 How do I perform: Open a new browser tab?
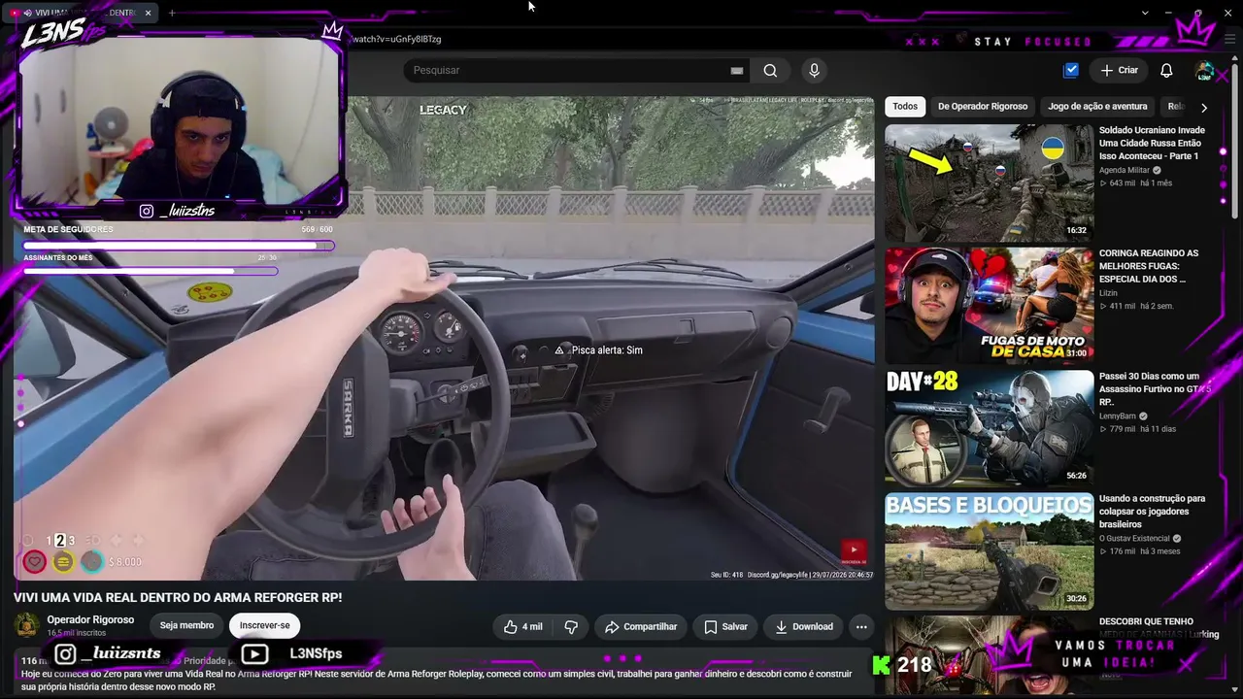(x=172, y=13)
